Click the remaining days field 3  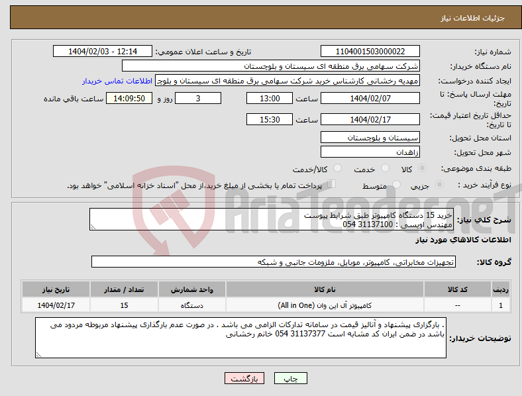(198, 98)
